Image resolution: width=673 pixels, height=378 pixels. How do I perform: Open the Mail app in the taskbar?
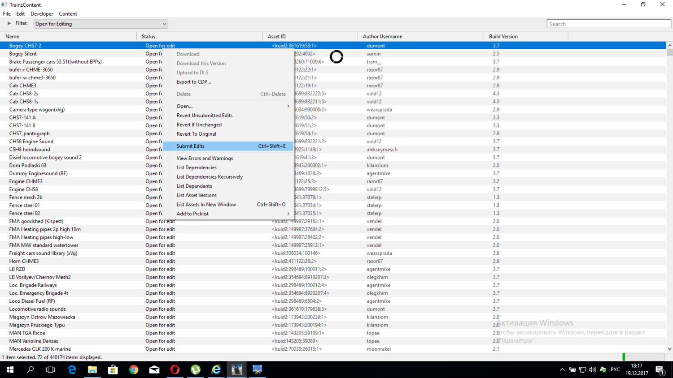click(154, 369)
